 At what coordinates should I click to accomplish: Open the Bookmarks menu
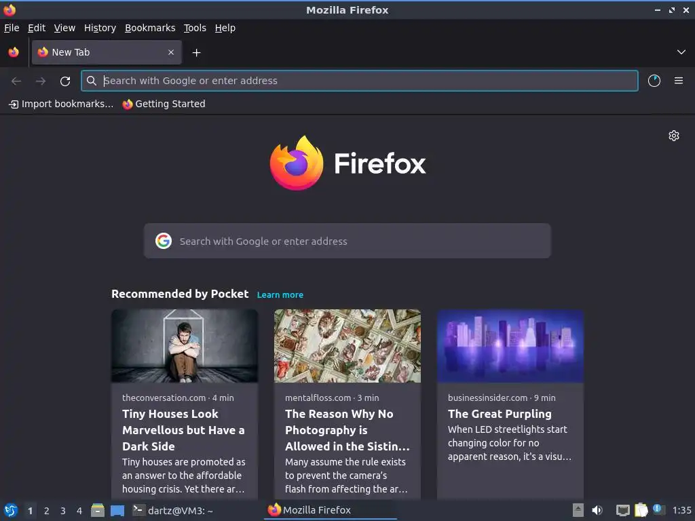[x=150, y=28]
